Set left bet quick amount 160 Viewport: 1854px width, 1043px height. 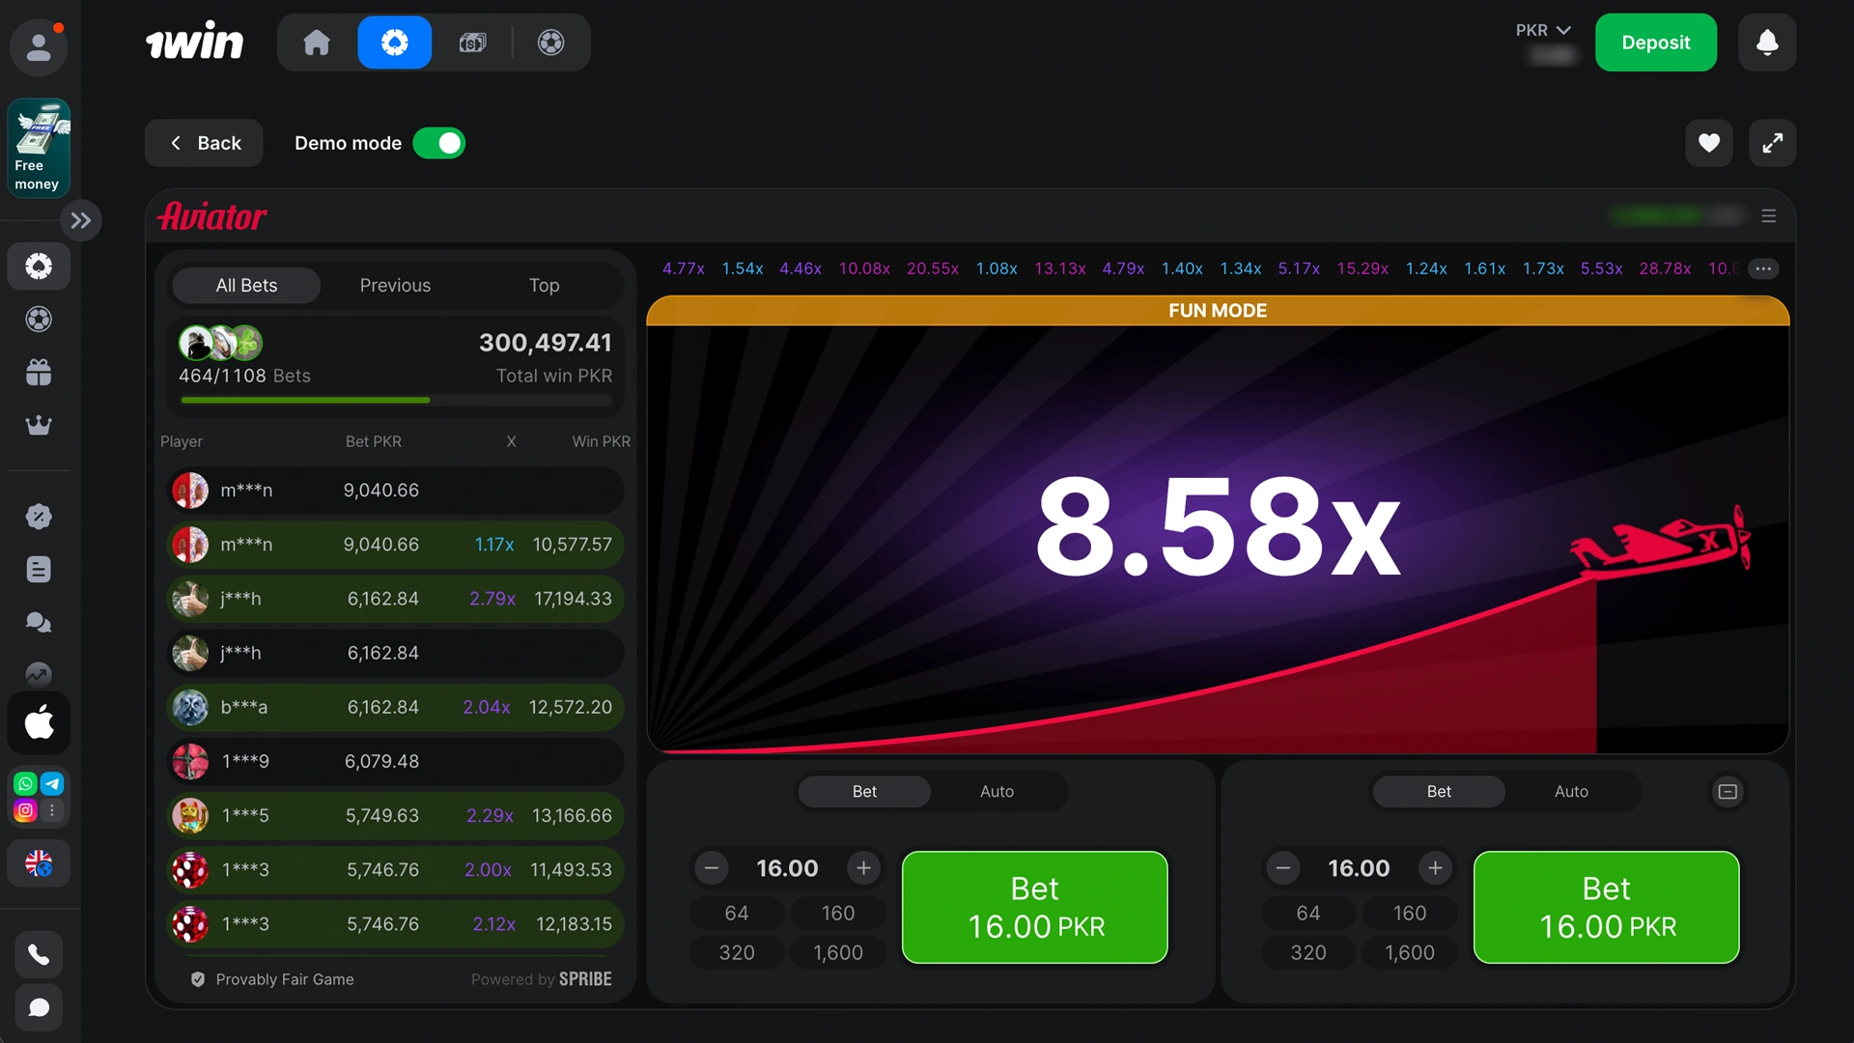point(838,913)
